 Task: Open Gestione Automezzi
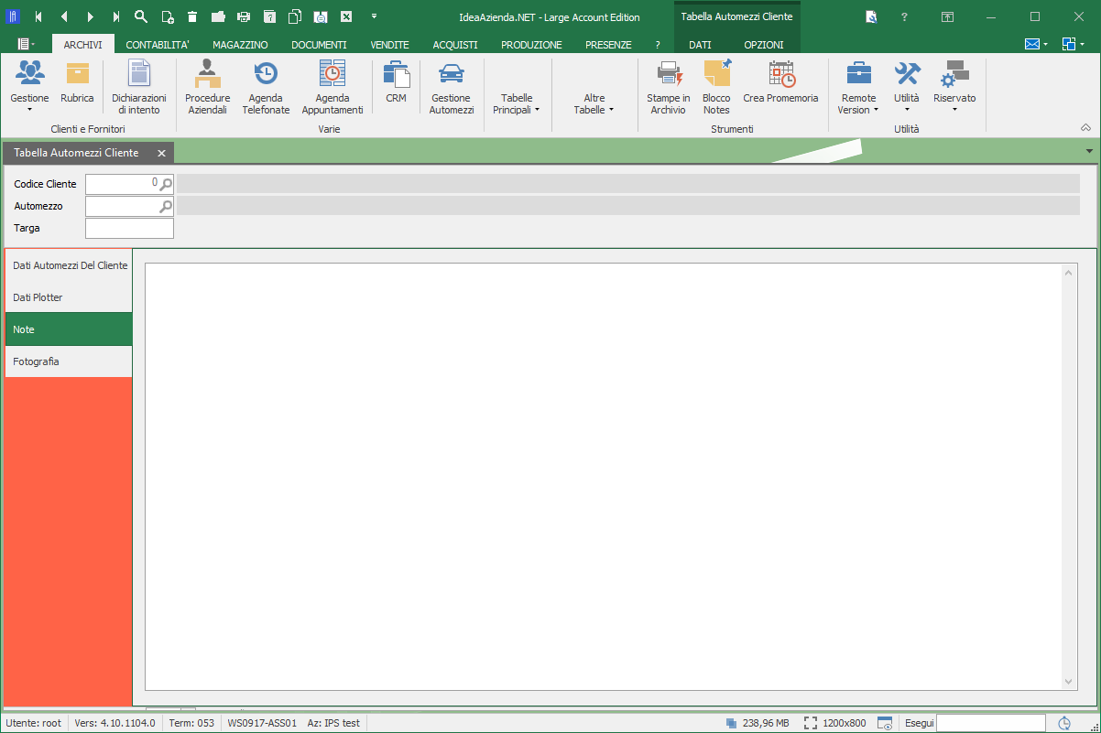(452, 87)
